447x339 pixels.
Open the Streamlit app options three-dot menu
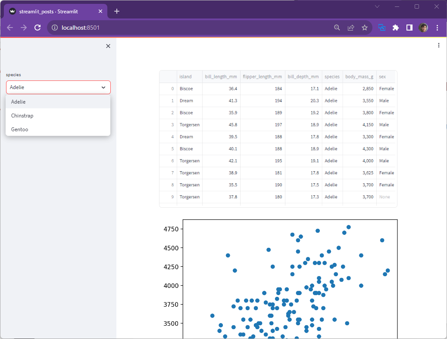(x=439, y=45)
